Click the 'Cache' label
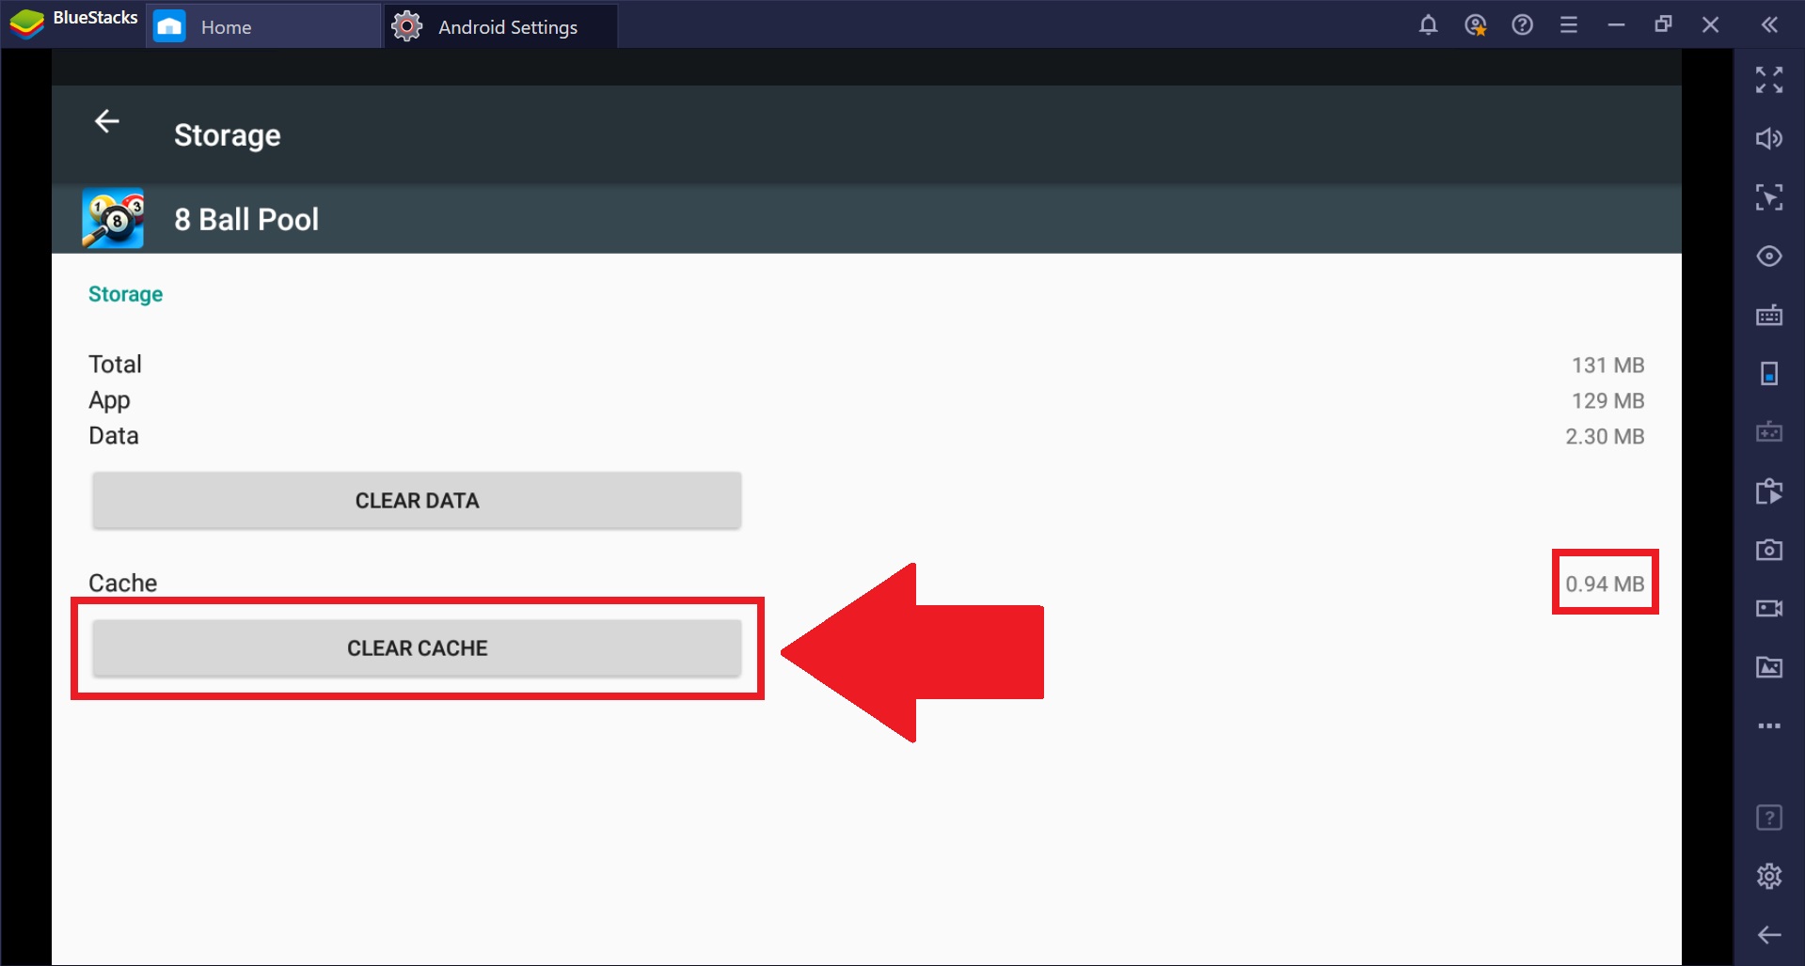The image size is (1805, 966). (x=122, y=584)
